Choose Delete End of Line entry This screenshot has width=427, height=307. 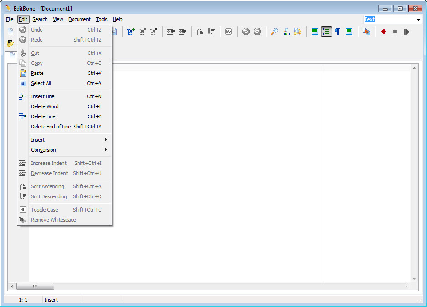click(x=64, y=127)
